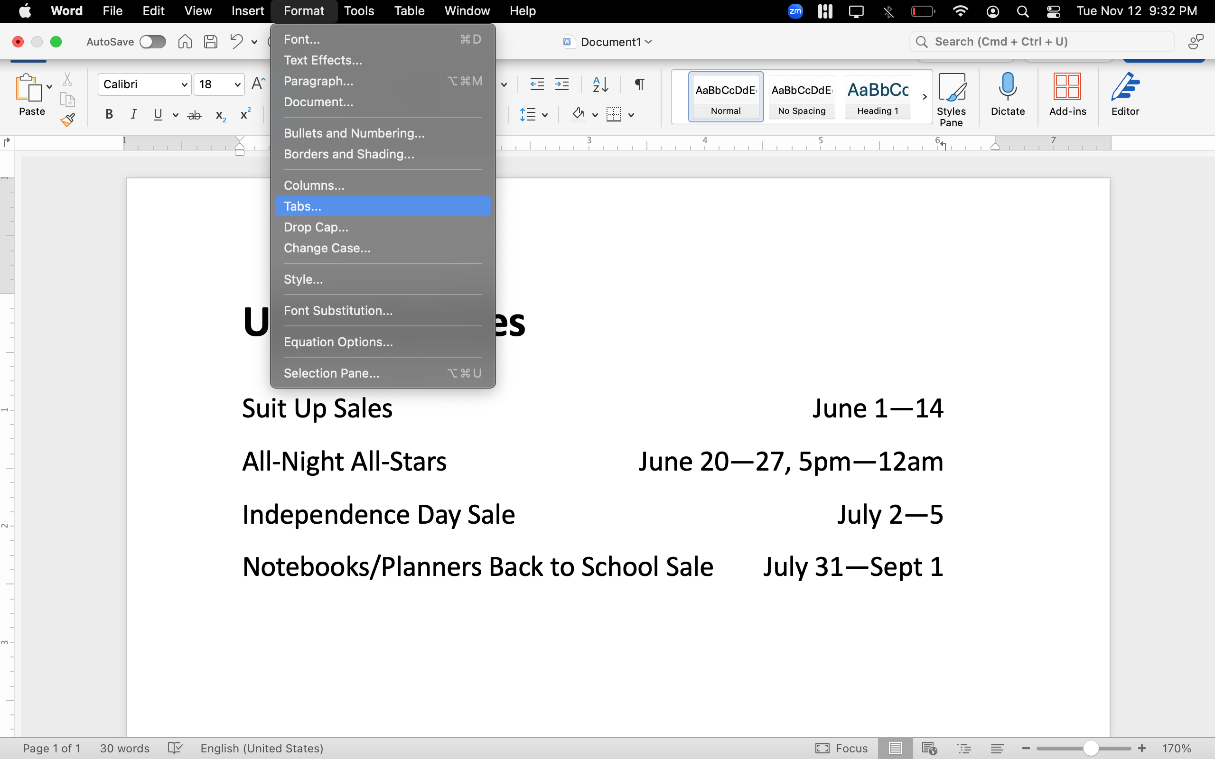Click the Shading paint bucket icon
Screen dimensions: 1215x759
(x=579, y=114)
